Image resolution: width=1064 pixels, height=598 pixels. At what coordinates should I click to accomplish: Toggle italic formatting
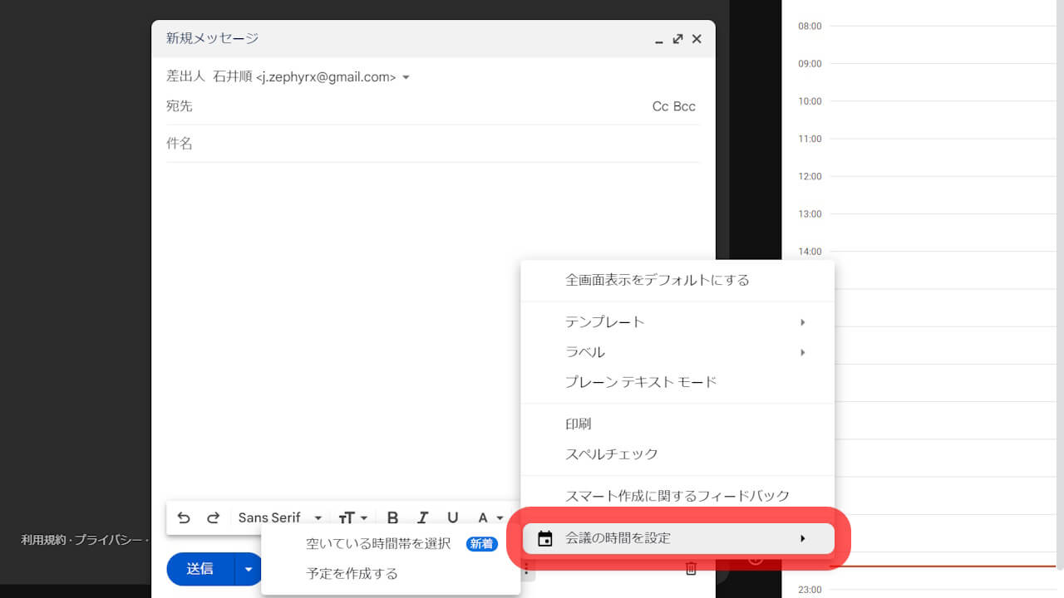click(x=423, y=517)
